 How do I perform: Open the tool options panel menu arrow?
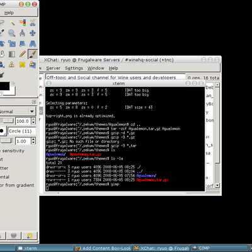click(34, 102)
